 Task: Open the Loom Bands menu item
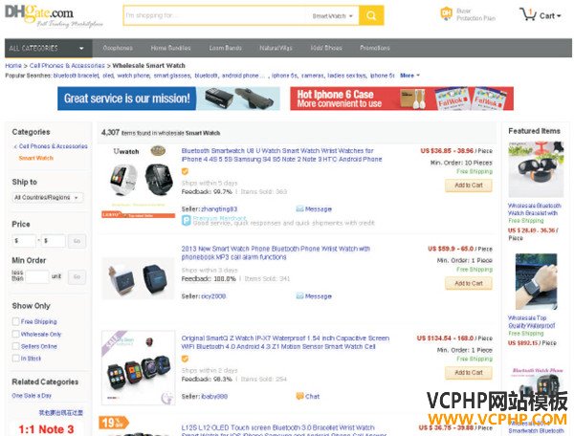click(225, 48)
